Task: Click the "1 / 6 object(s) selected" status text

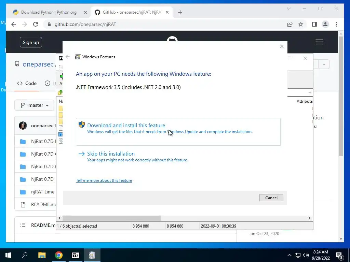Action: coord(77,226)
